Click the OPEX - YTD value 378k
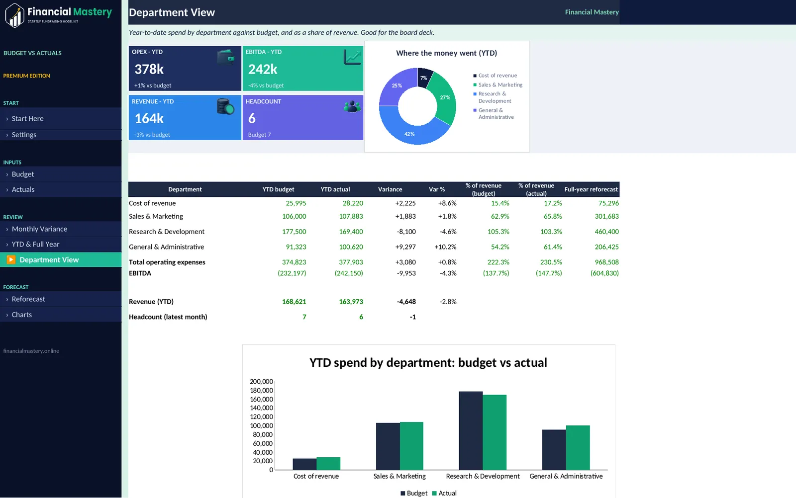This screenshot has height=498, width=796. (x=149, y=69)
